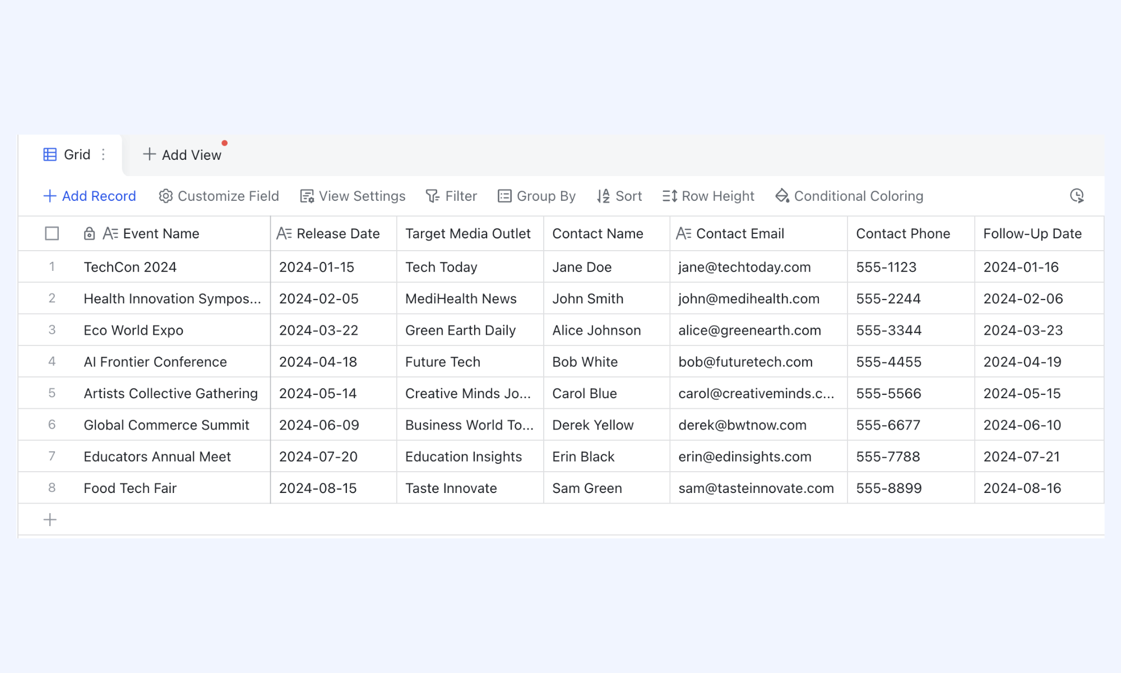Image resolution: width=1121 pixels, height=673 pixels.
Task: Select the Contact Name column header
Action: pyautogui.click(x=607, y=233)
